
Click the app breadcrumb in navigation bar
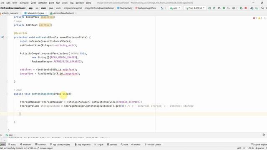[x=30, y=8]
